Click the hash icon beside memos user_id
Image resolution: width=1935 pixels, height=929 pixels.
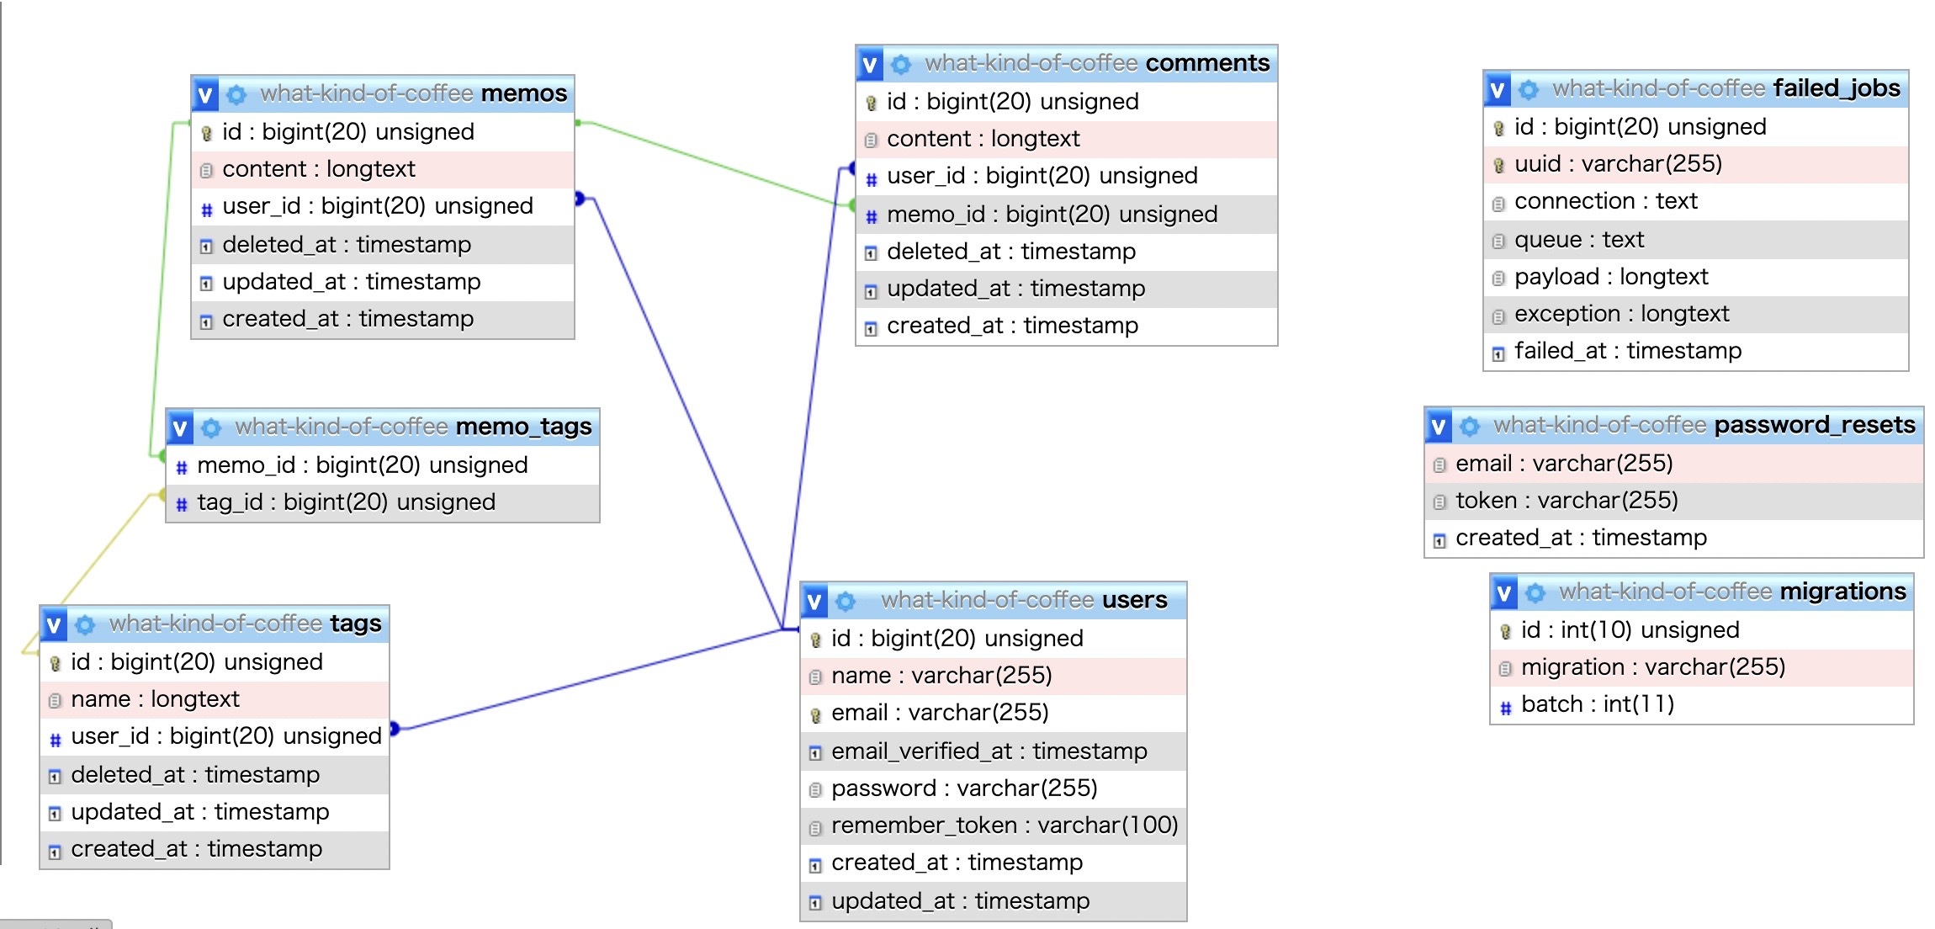pyautogui.click(x=207, y=210)
